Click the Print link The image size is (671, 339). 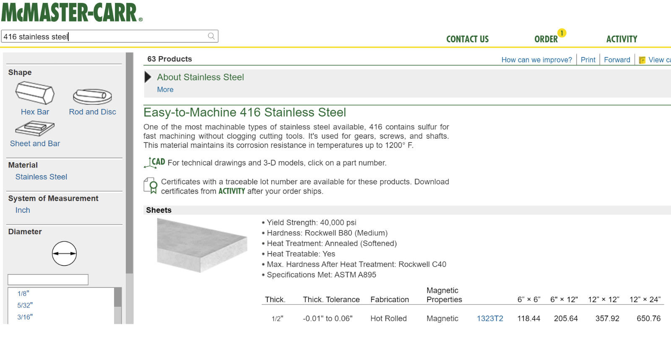pyautogui.click(x=588, y=60)
